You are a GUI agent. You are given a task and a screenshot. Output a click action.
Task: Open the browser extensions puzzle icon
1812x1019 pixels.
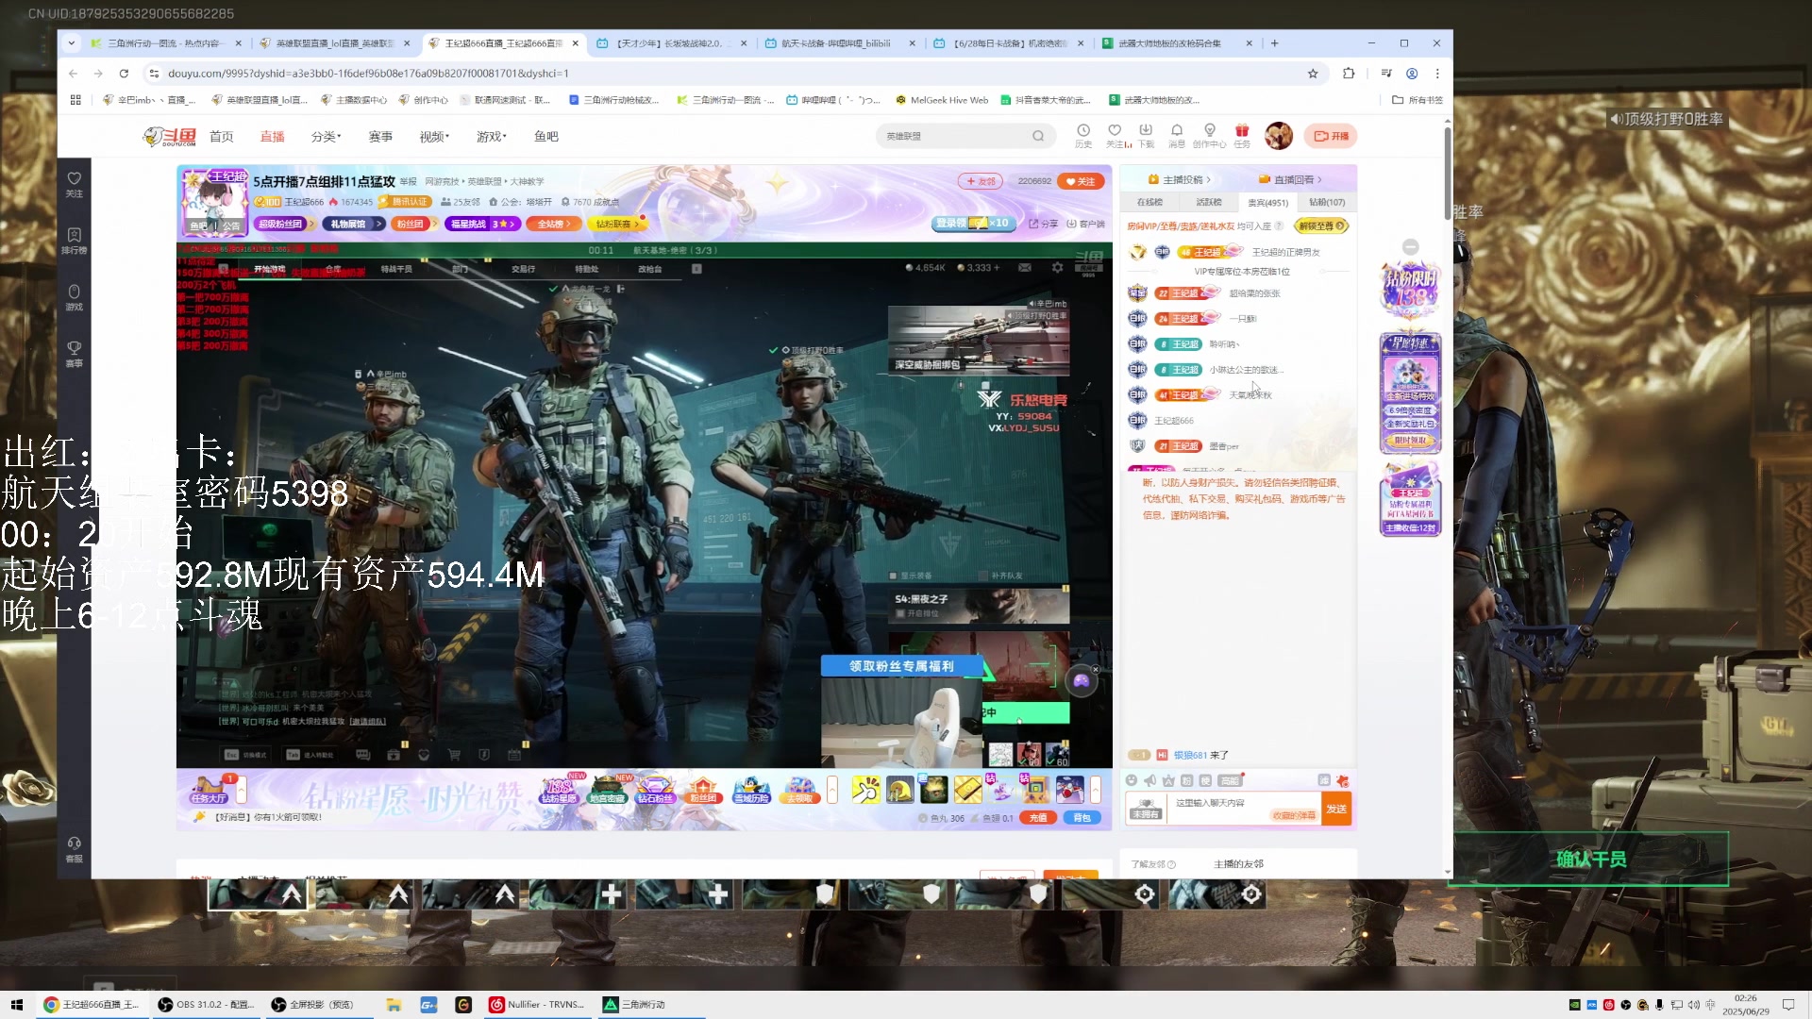[1348, 73]
